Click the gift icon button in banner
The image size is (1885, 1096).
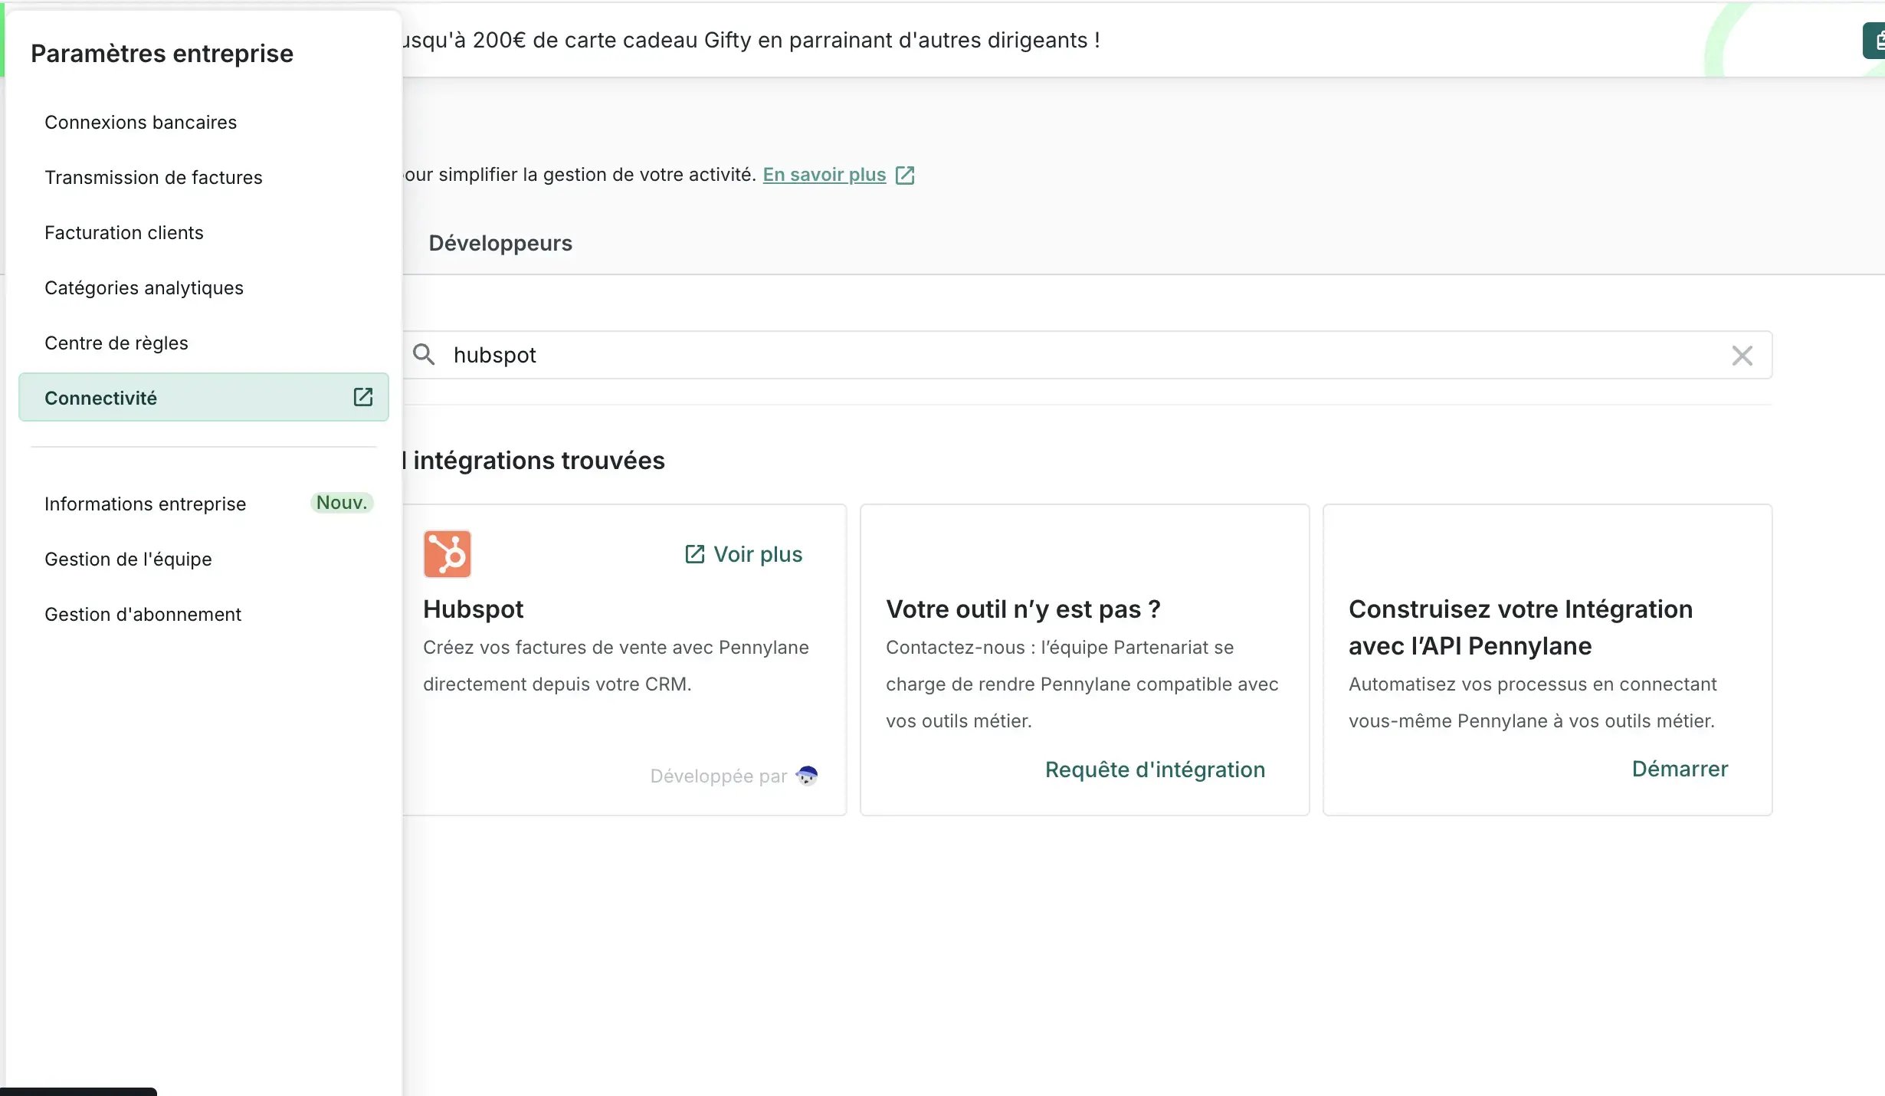pyautogui.click(x=1876, y=40)
